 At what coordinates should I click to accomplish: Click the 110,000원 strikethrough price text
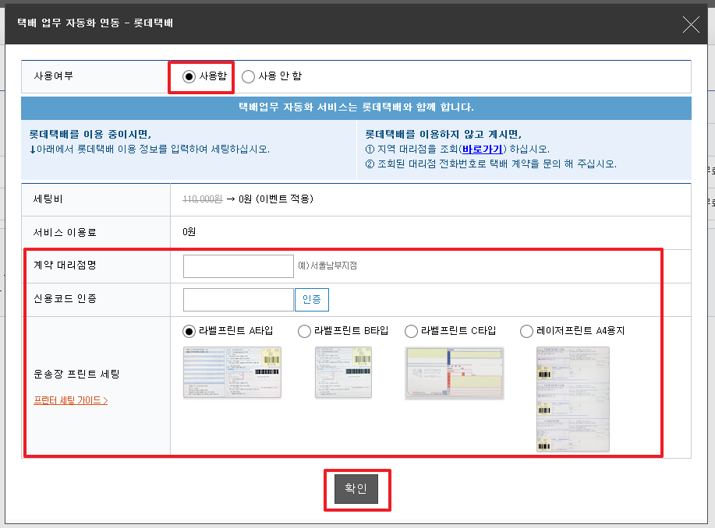pos(203,199)
